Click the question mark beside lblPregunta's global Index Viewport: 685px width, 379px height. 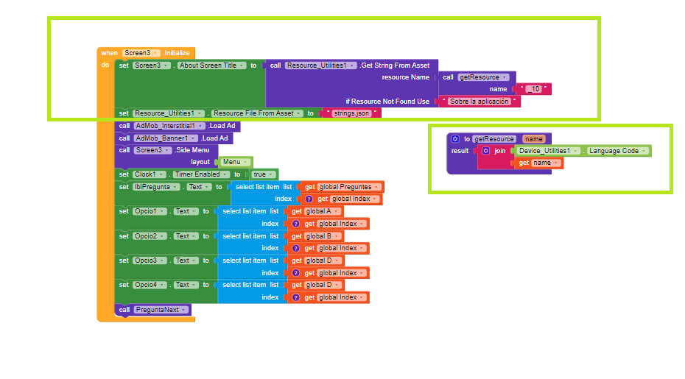coord(309,199)
